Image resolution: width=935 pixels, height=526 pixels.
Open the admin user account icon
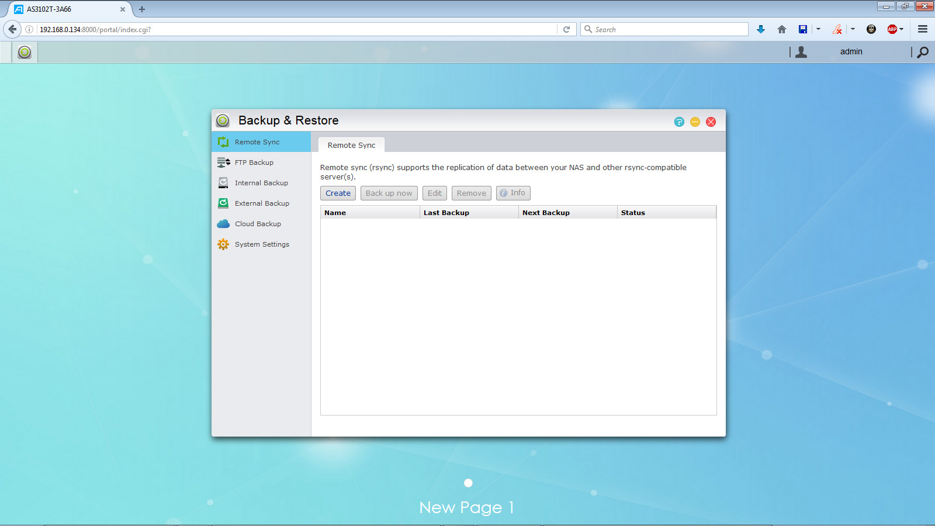(x=801, y=52)
